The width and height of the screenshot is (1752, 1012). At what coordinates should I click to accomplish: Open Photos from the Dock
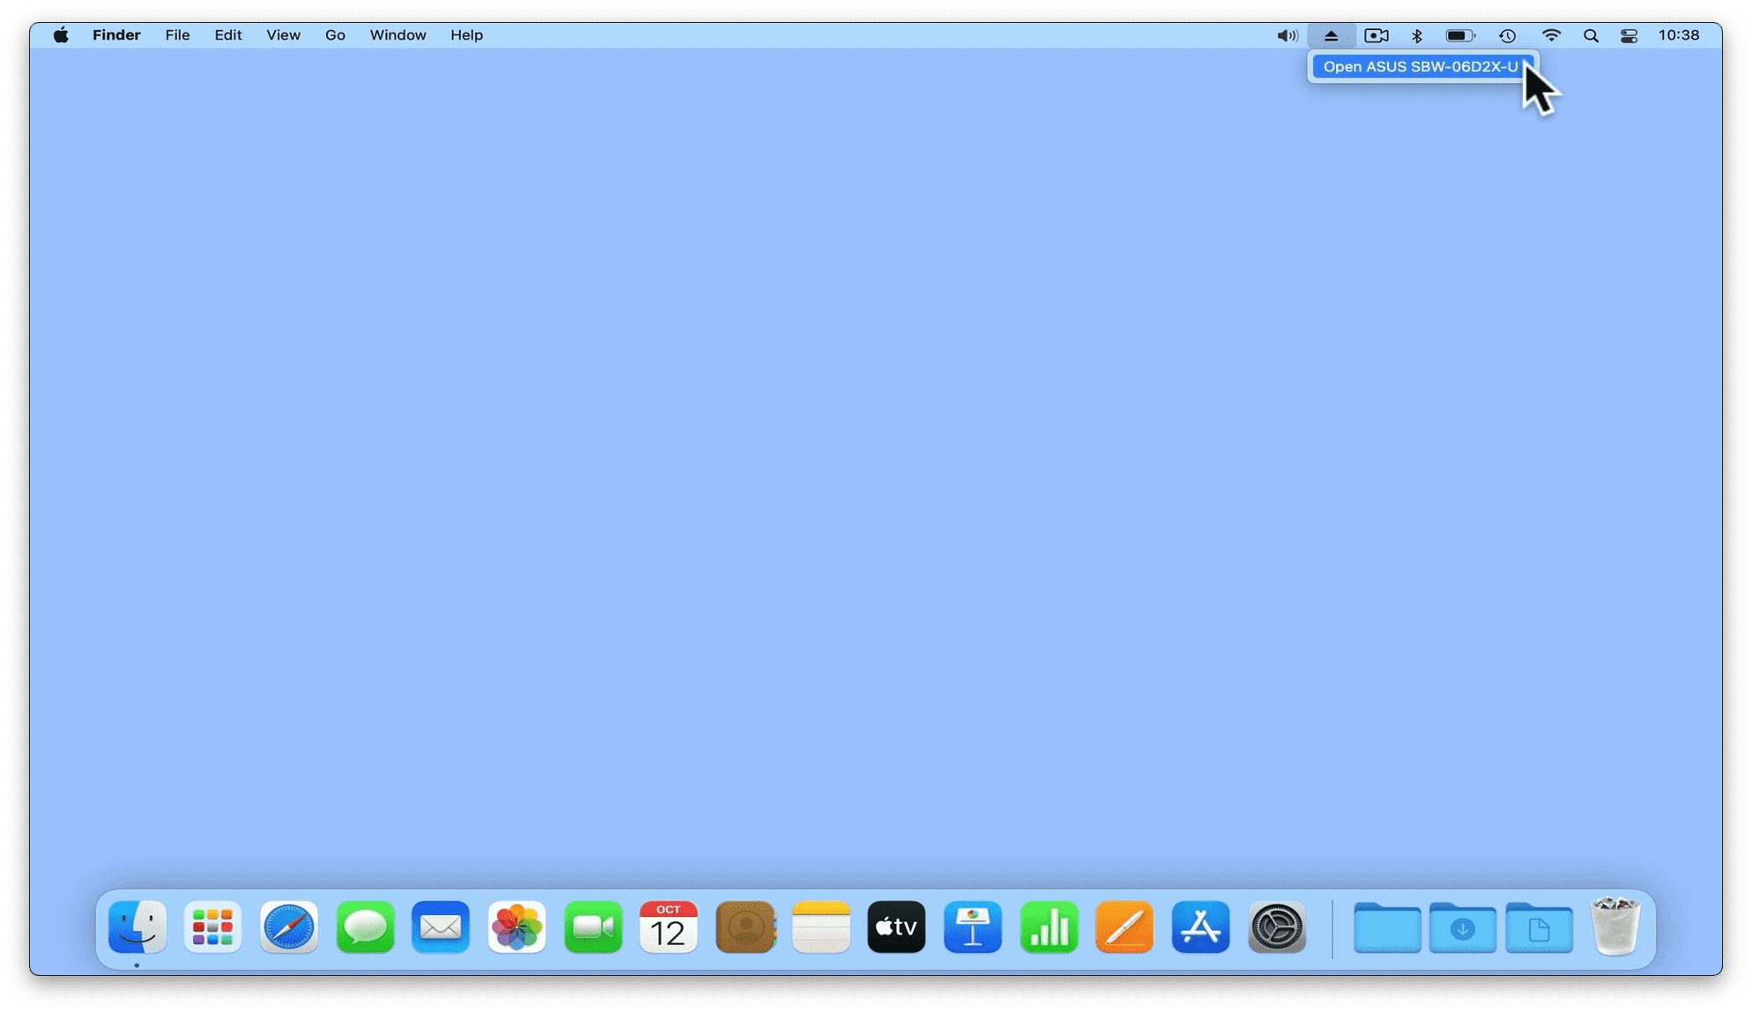[x=517, y=926]
